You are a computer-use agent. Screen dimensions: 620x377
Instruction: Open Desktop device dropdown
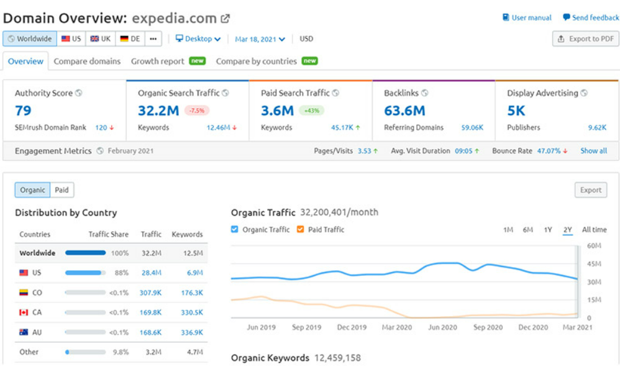pos(198,39)
